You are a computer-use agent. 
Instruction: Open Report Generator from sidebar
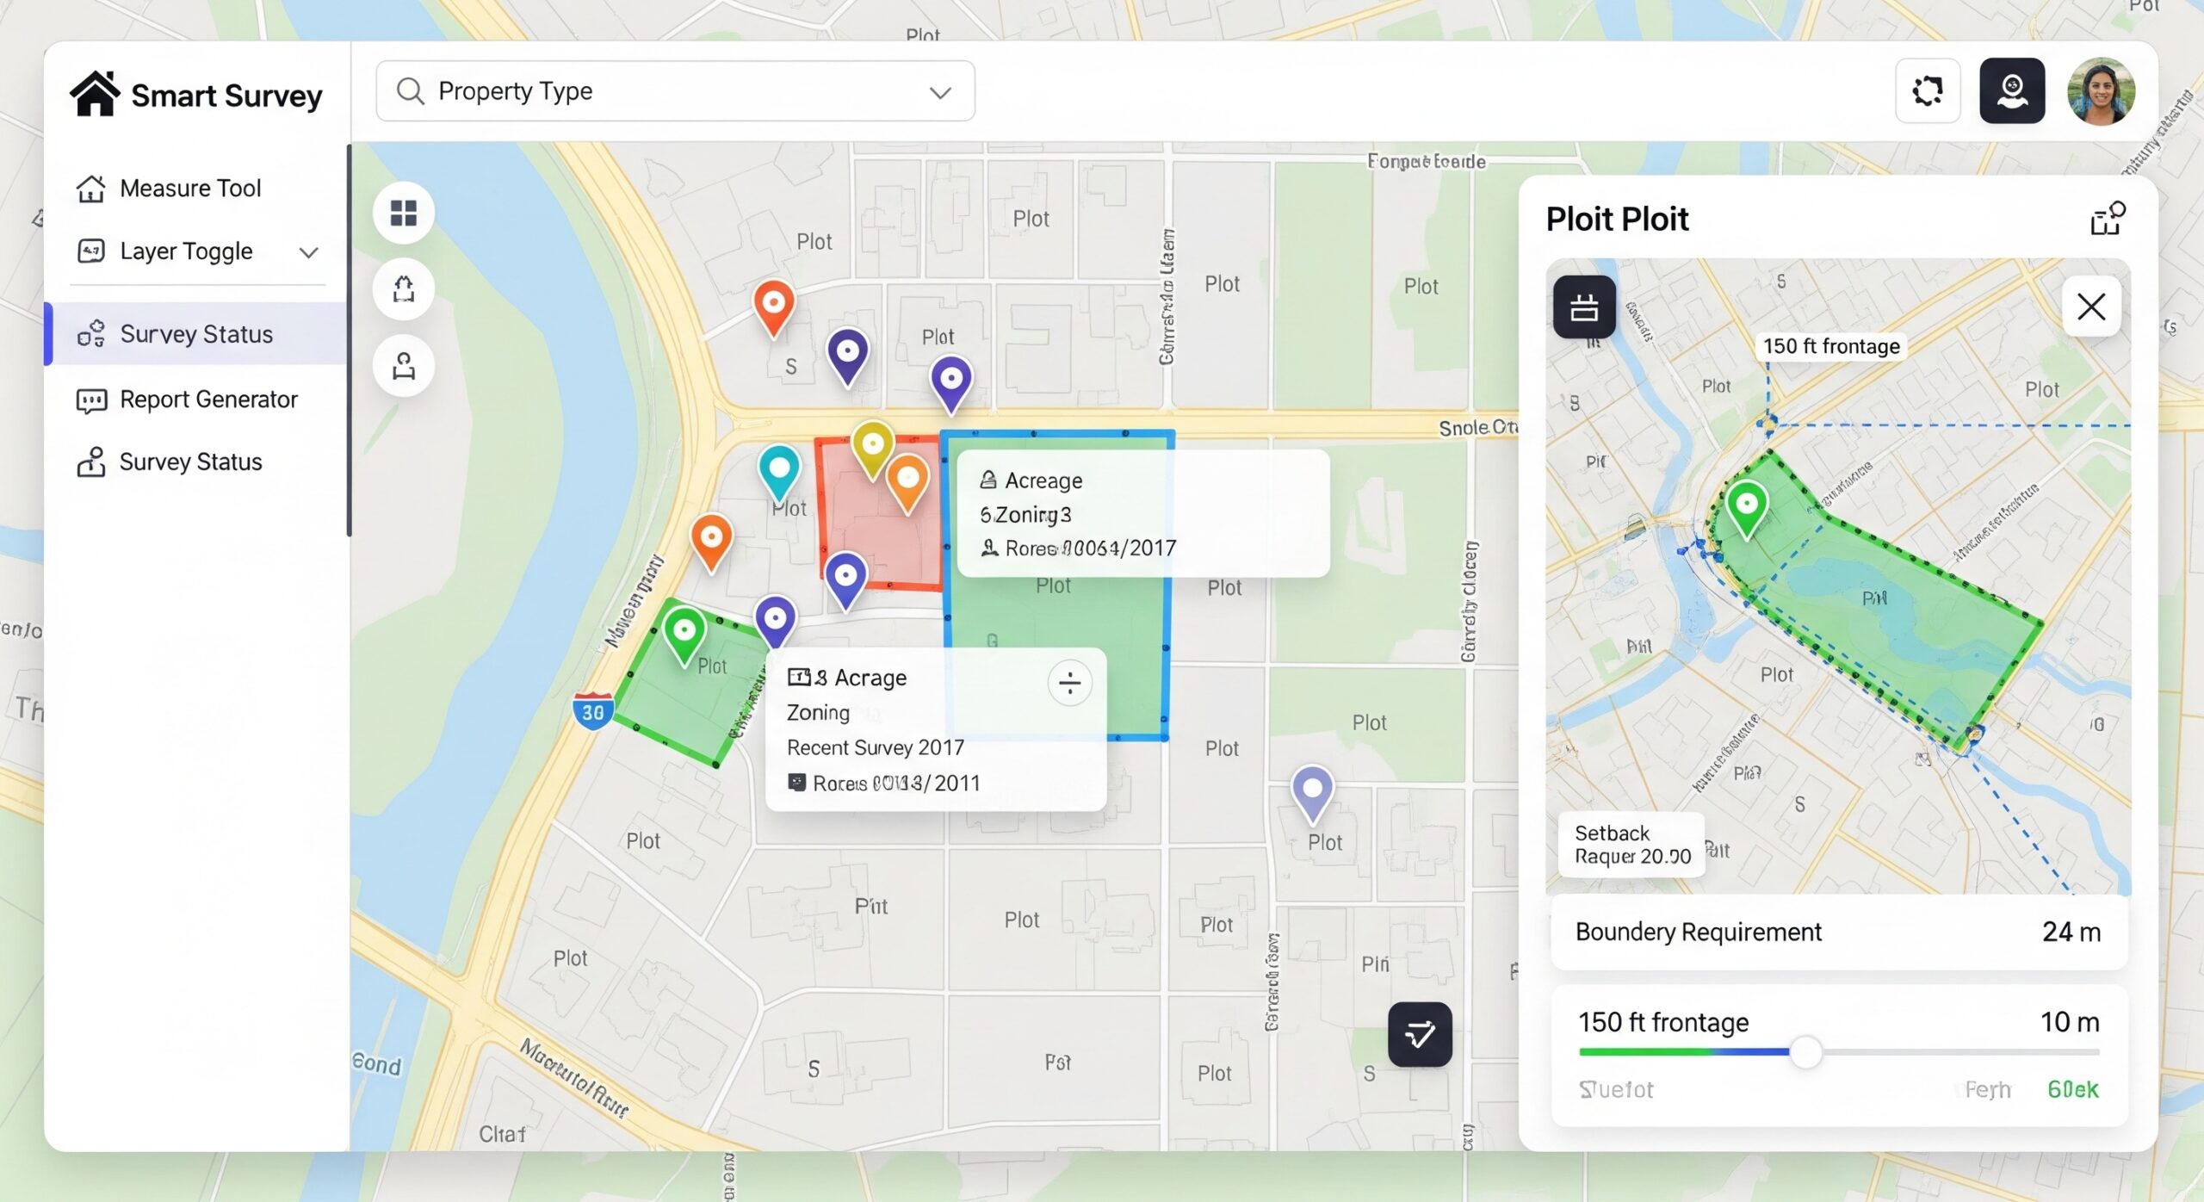[208, 400]
